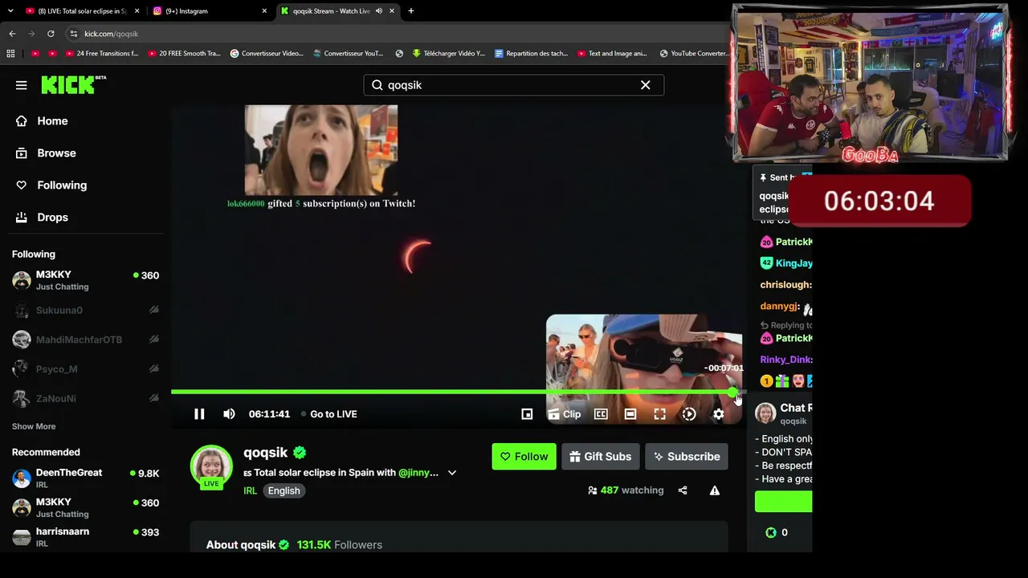Open M3KKY in Following list
This screenshot has width=1028, height=578.
(85, 280)
